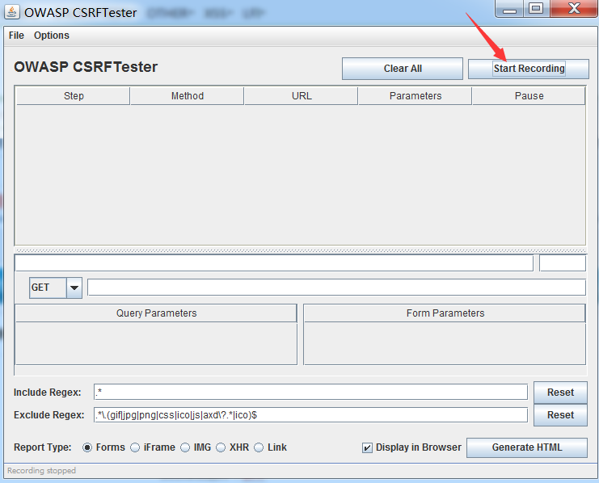
Task: Click the Step column header
Action: click(74, 96)
